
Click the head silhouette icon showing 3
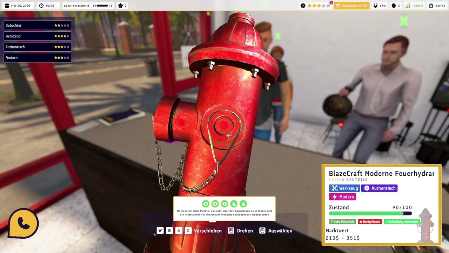(x=394, y=6)
